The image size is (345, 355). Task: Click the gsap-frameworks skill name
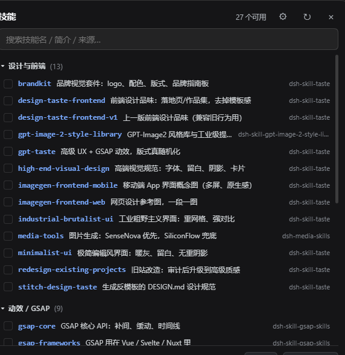pos(49,343)
